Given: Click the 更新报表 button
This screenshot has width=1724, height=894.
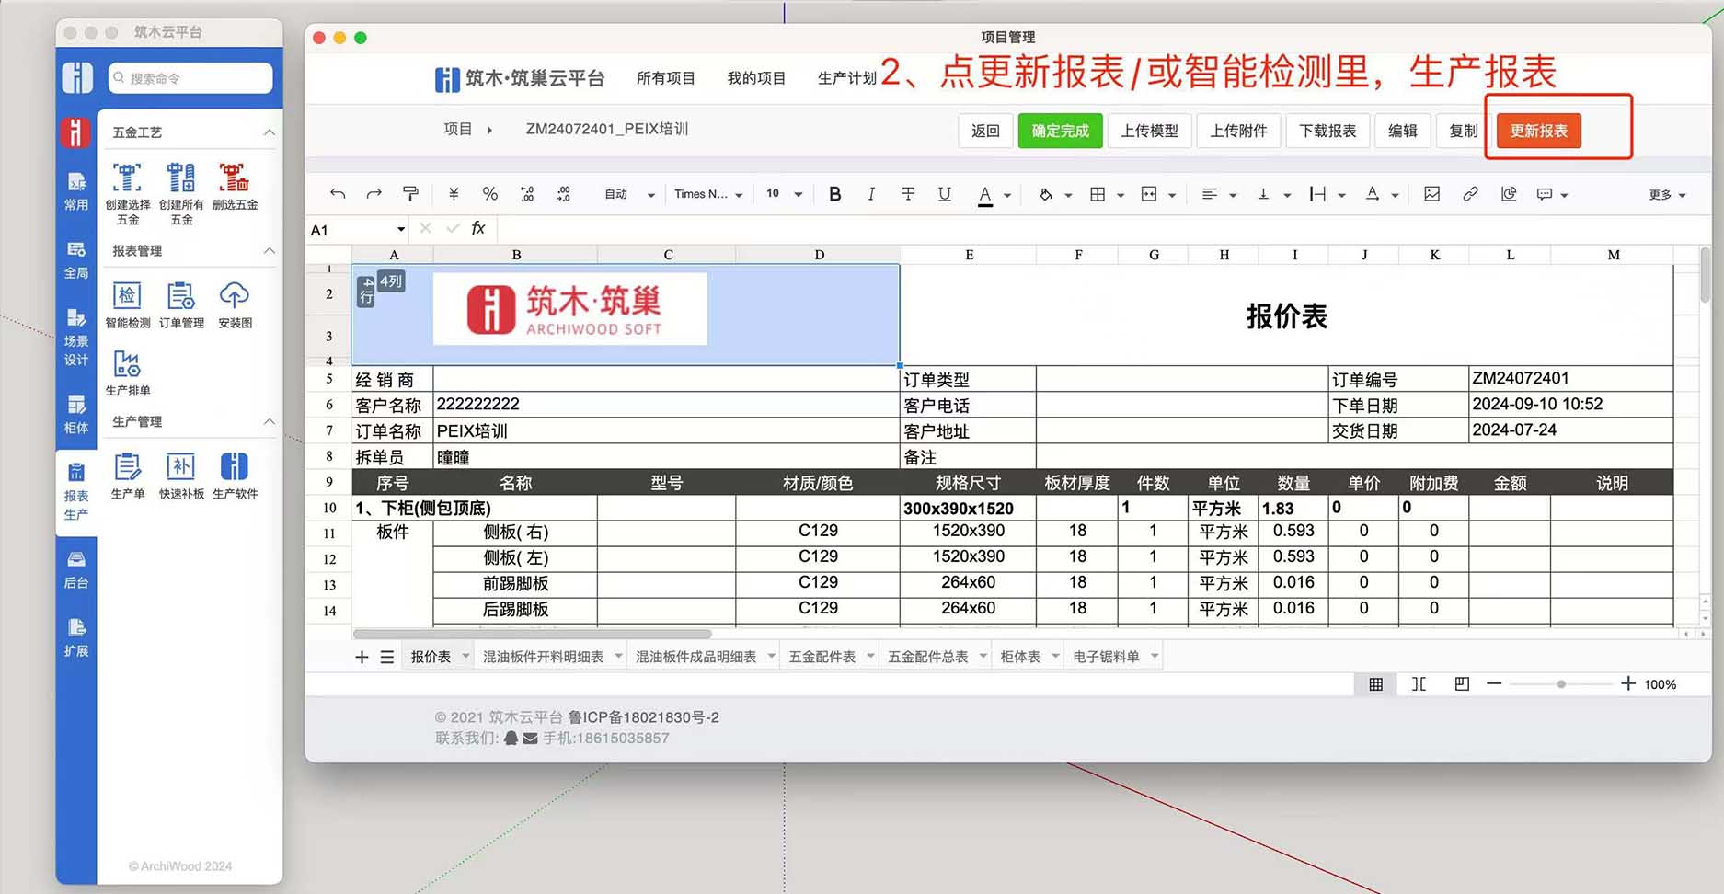Looking at the screenshot, I should pyautogui.click(x=1538, y=131).
